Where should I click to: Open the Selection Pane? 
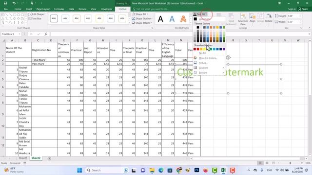[x=243, y=19]
